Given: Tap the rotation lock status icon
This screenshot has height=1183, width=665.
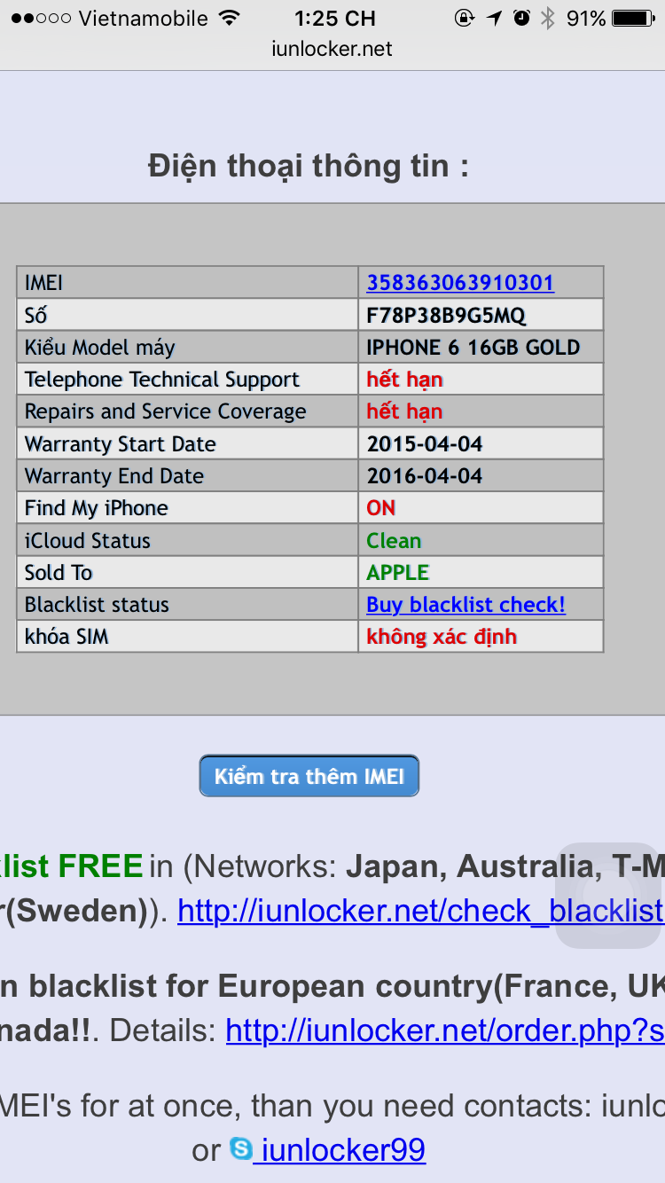Looking at the screenshot, I should (465, 18).
